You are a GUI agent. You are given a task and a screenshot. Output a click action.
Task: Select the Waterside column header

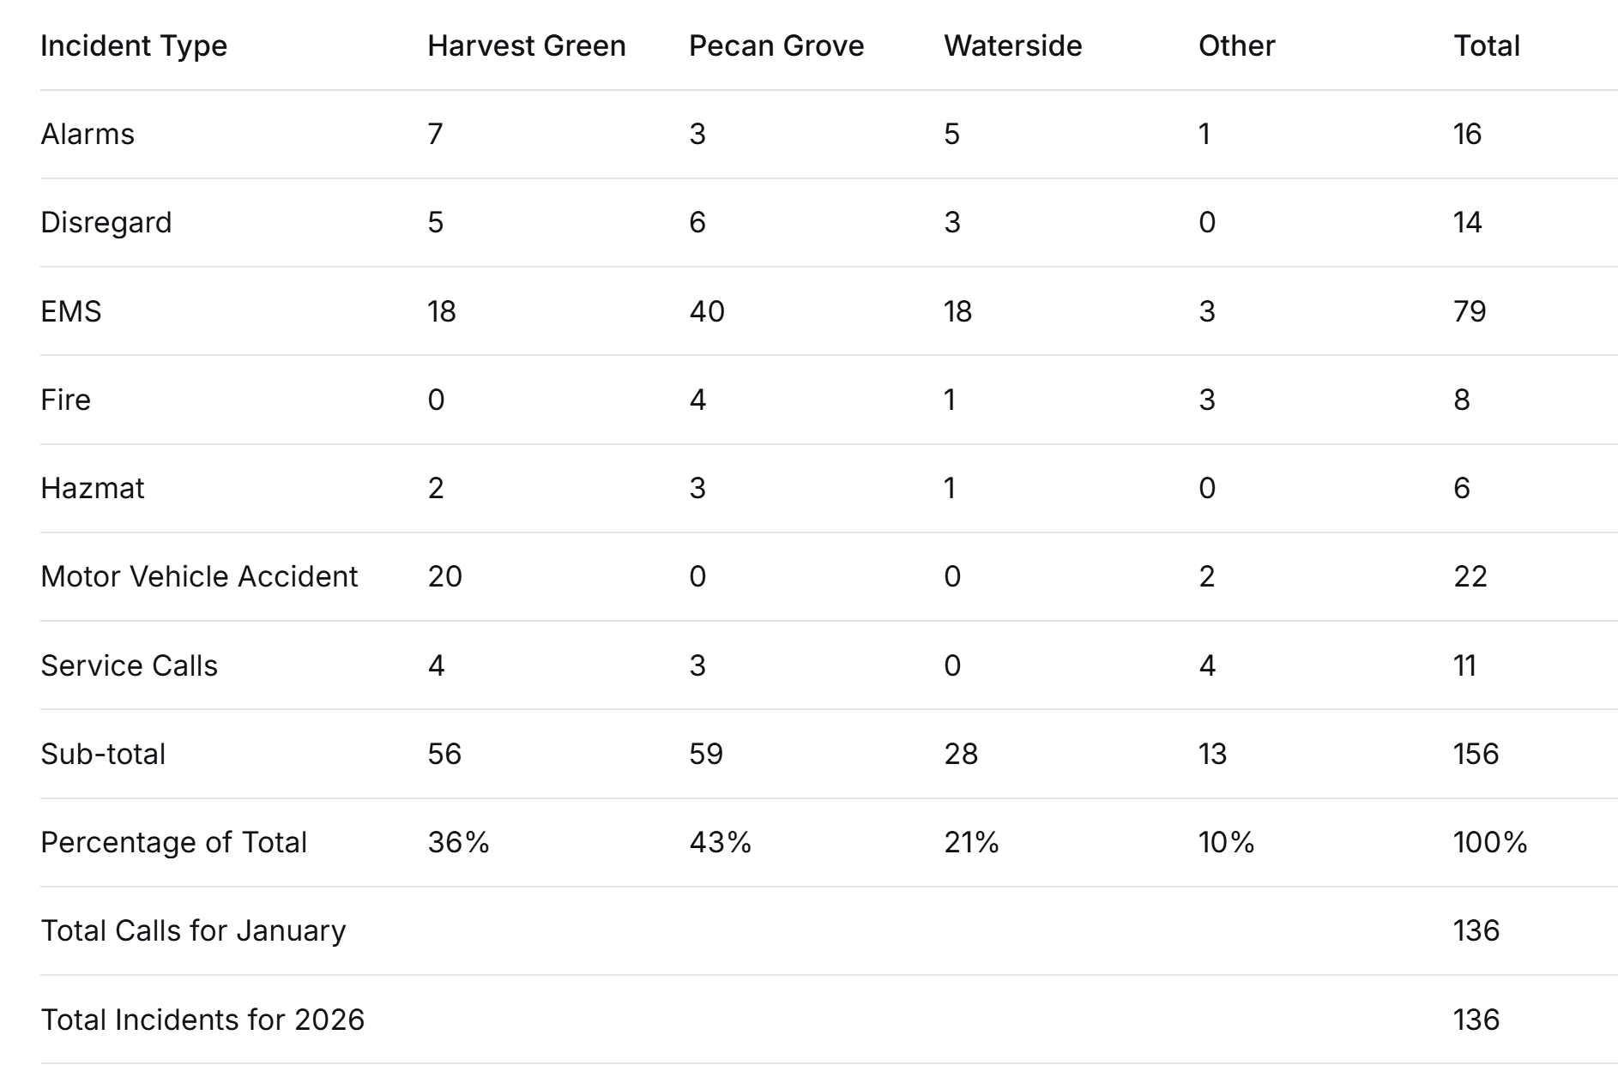[x=1013, y=45]
